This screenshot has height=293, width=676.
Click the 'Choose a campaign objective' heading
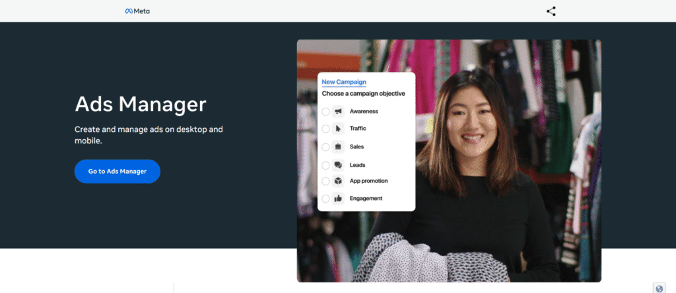click(363, 94)
